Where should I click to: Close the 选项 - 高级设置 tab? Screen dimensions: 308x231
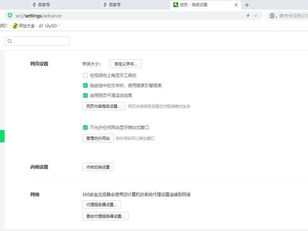(x=236, y=5)
